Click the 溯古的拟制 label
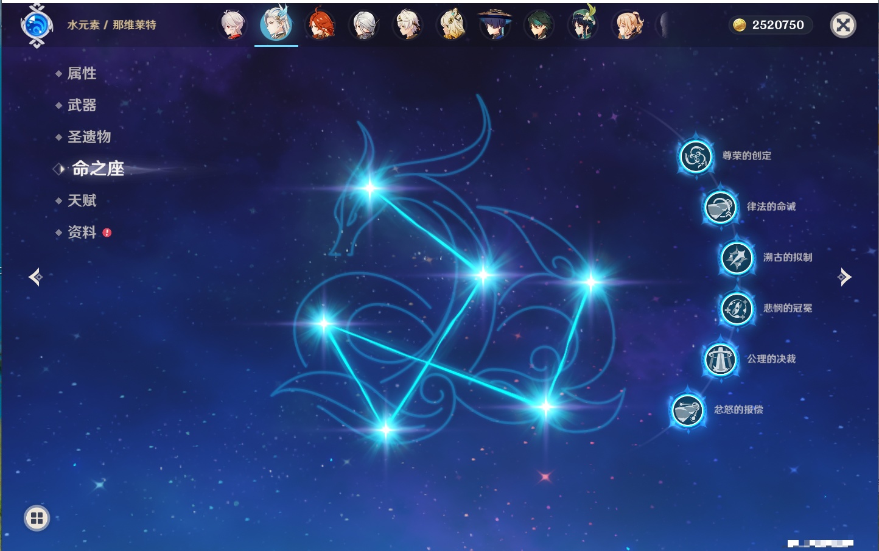This screenshot has height=551, width=879. (788, 257)
